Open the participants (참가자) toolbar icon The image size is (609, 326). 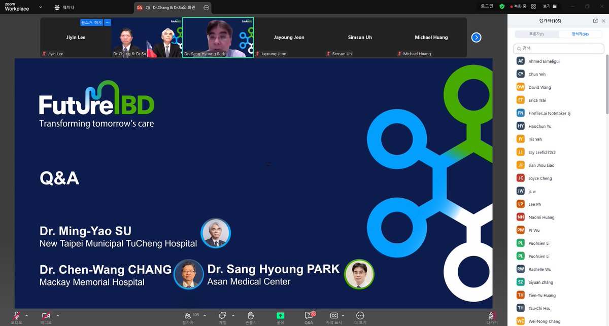(x=188, y=315)
